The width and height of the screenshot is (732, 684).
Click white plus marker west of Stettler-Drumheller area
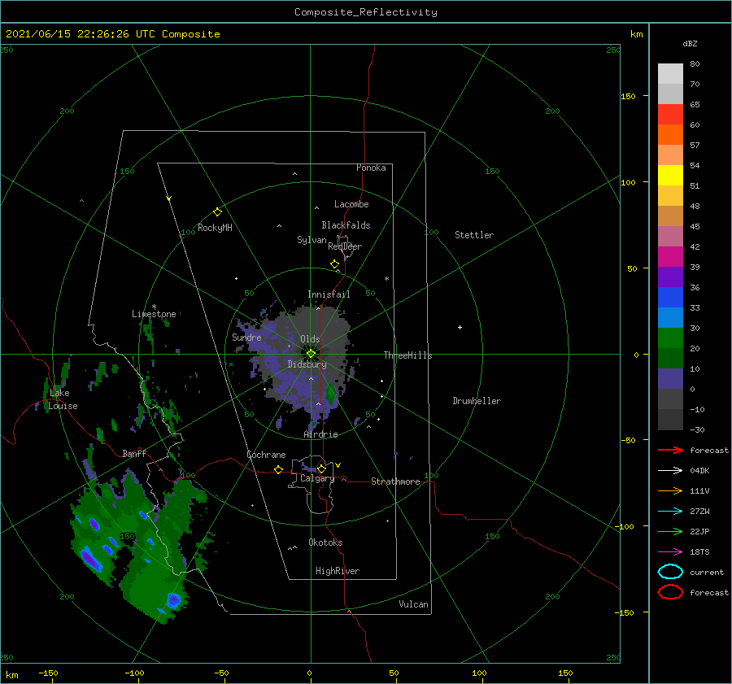click(460, 327)
